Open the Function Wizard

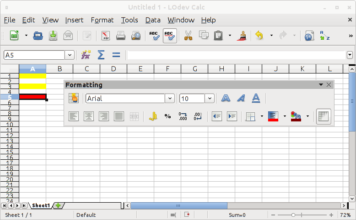[86, 55]
